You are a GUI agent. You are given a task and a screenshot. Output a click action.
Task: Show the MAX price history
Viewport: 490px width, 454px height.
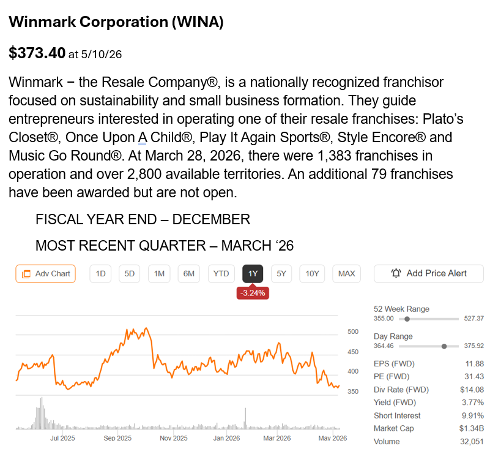pos(347,274)
